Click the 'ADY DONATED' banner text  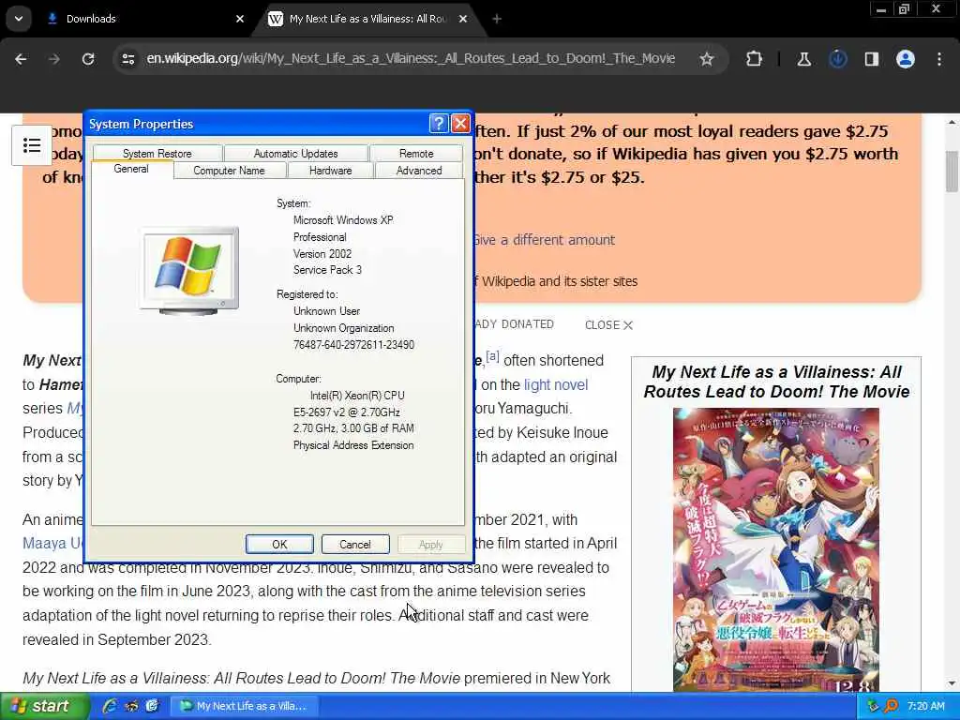(515, 324)
